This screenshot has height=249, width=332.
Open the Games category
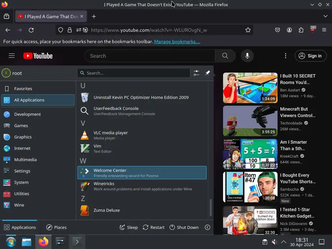38,125
